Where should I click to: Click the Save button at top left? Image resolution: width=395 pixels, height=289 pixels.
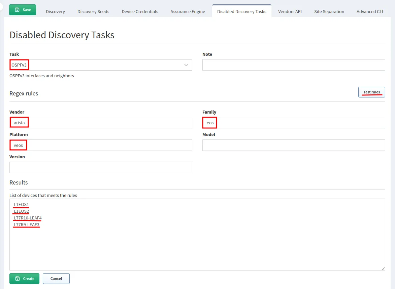(23, 10)
